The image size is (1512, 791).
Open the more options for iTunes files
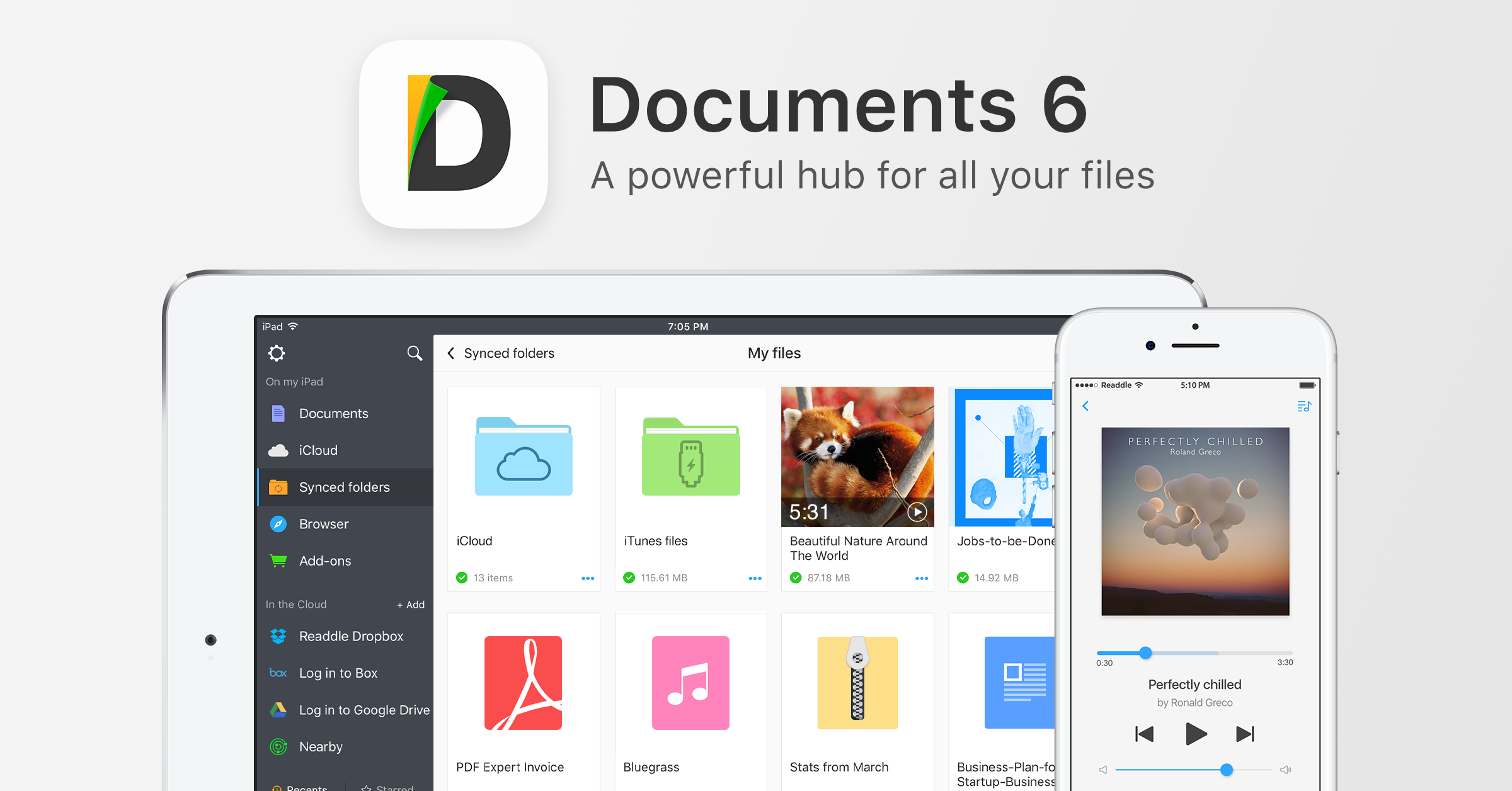[x=755, y=578]
